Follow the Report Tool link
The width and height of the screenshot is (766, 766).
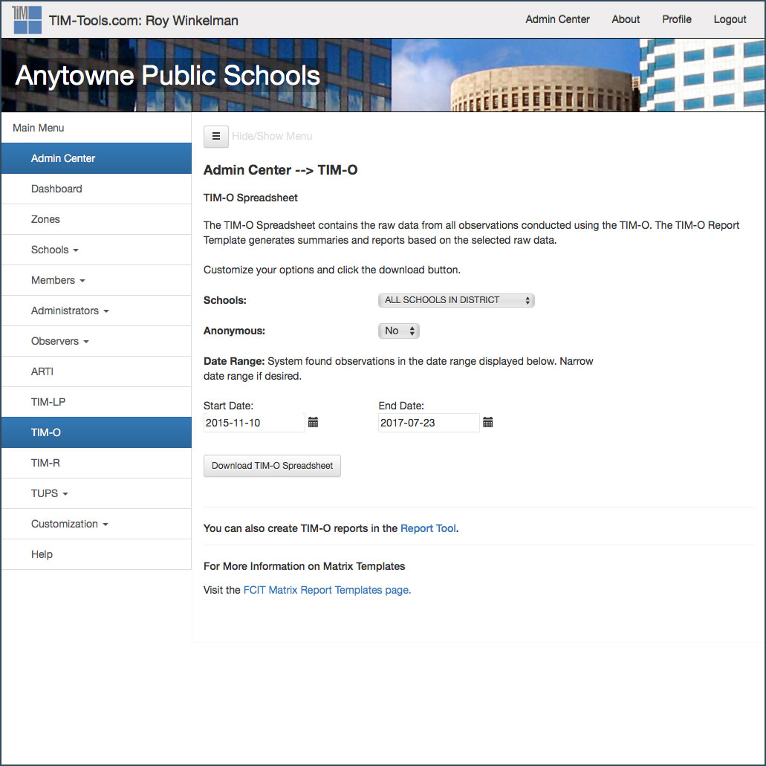point(428,528)
